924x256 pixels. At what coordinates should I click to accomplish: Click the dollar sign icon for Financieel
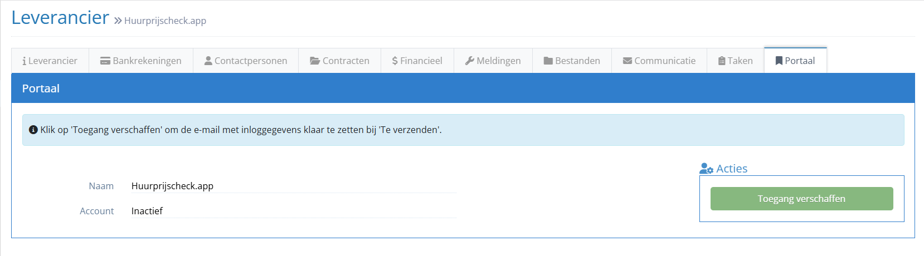click(395, 61)
